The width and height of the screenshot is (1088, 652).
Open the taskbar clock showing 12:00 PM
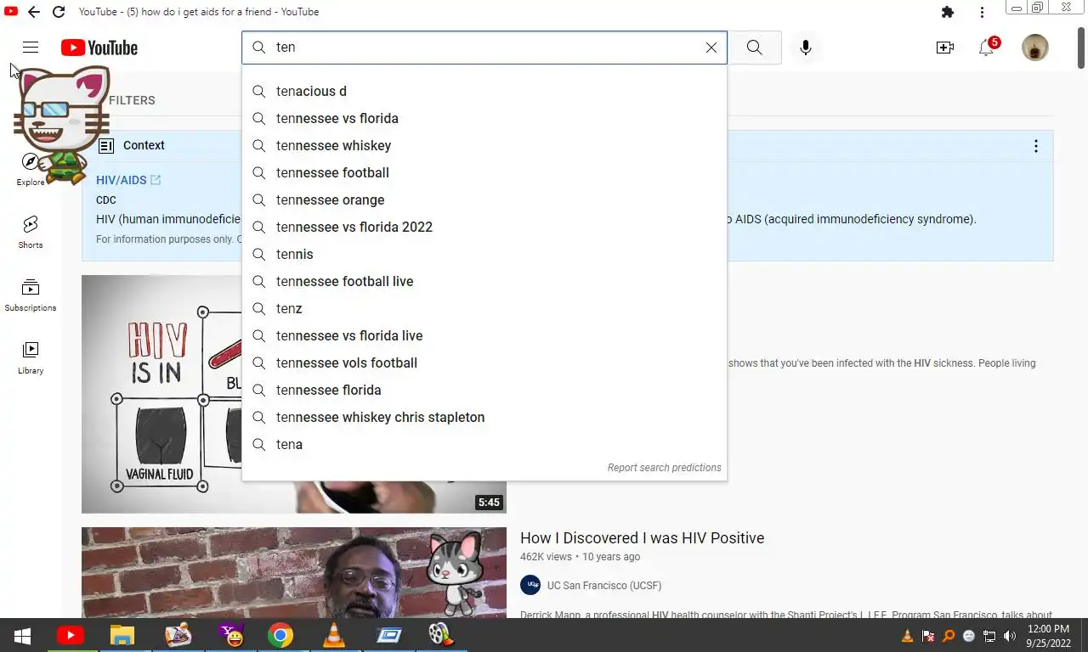(x=1048, y=636)
